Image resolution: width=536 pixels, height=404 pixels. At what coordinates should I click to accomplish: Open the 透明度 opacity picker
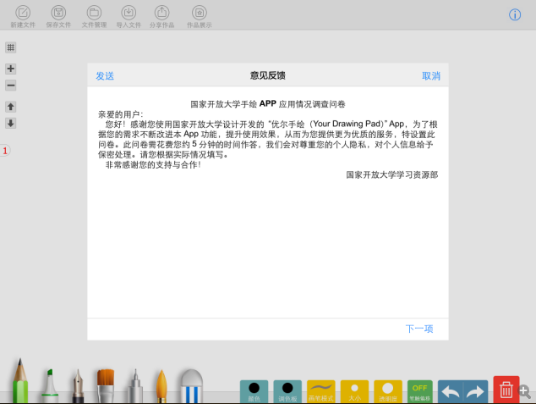coord(387,390)
